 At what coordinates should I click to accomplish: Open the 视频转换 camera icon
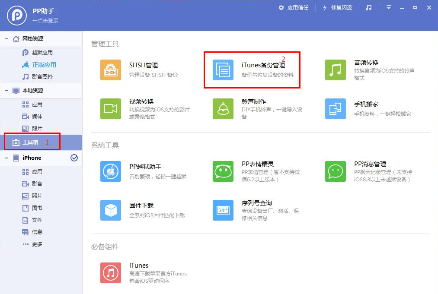[111, 109]
